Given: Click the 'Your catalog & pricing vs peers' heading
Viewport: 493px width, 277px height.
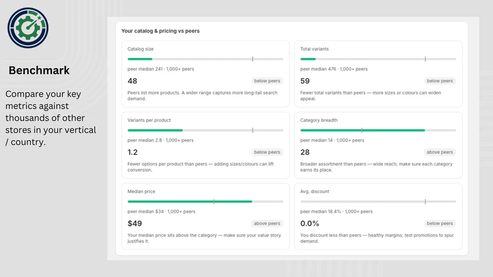Looking at the screenshot, I should click(160, 31).
